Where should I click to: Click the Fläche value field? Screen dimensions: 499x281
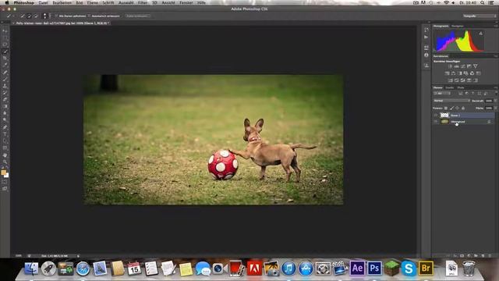pos(489,108)
